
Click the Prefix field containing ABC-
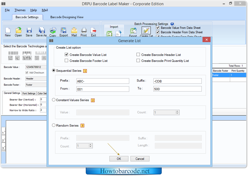[x=103, y=81]
